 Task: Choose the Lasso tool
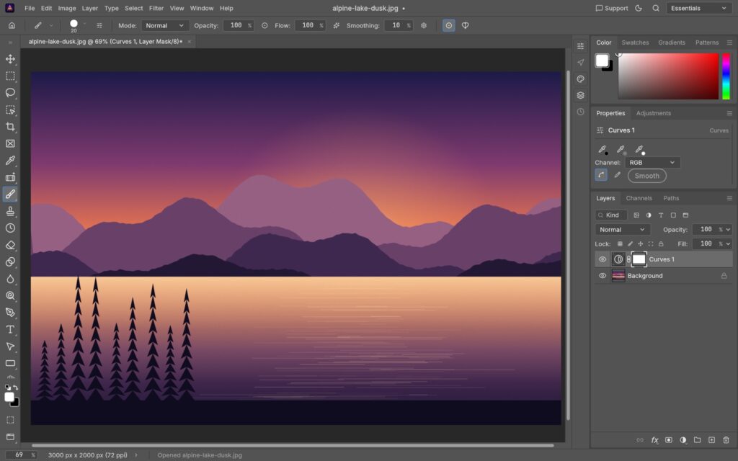coord(10,93)
